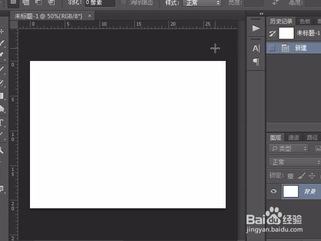Click the ruler origin corner box

[14, 25]
